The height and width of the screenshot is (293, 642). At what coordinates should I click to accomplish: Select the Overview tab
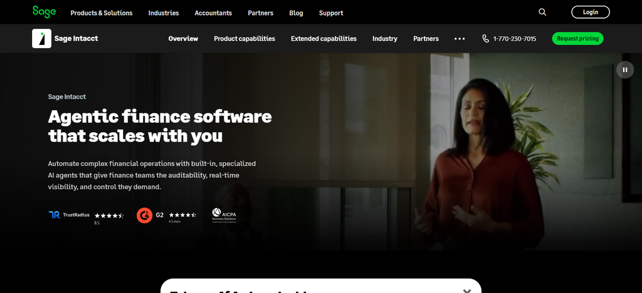183,39
